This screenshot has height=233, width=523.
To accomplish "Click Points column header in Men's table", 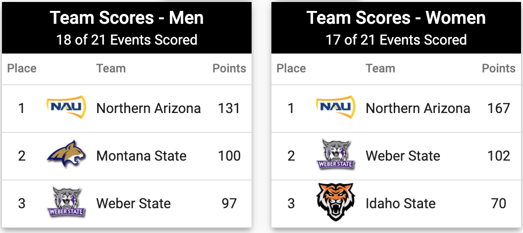I will (x=229, y=68).
